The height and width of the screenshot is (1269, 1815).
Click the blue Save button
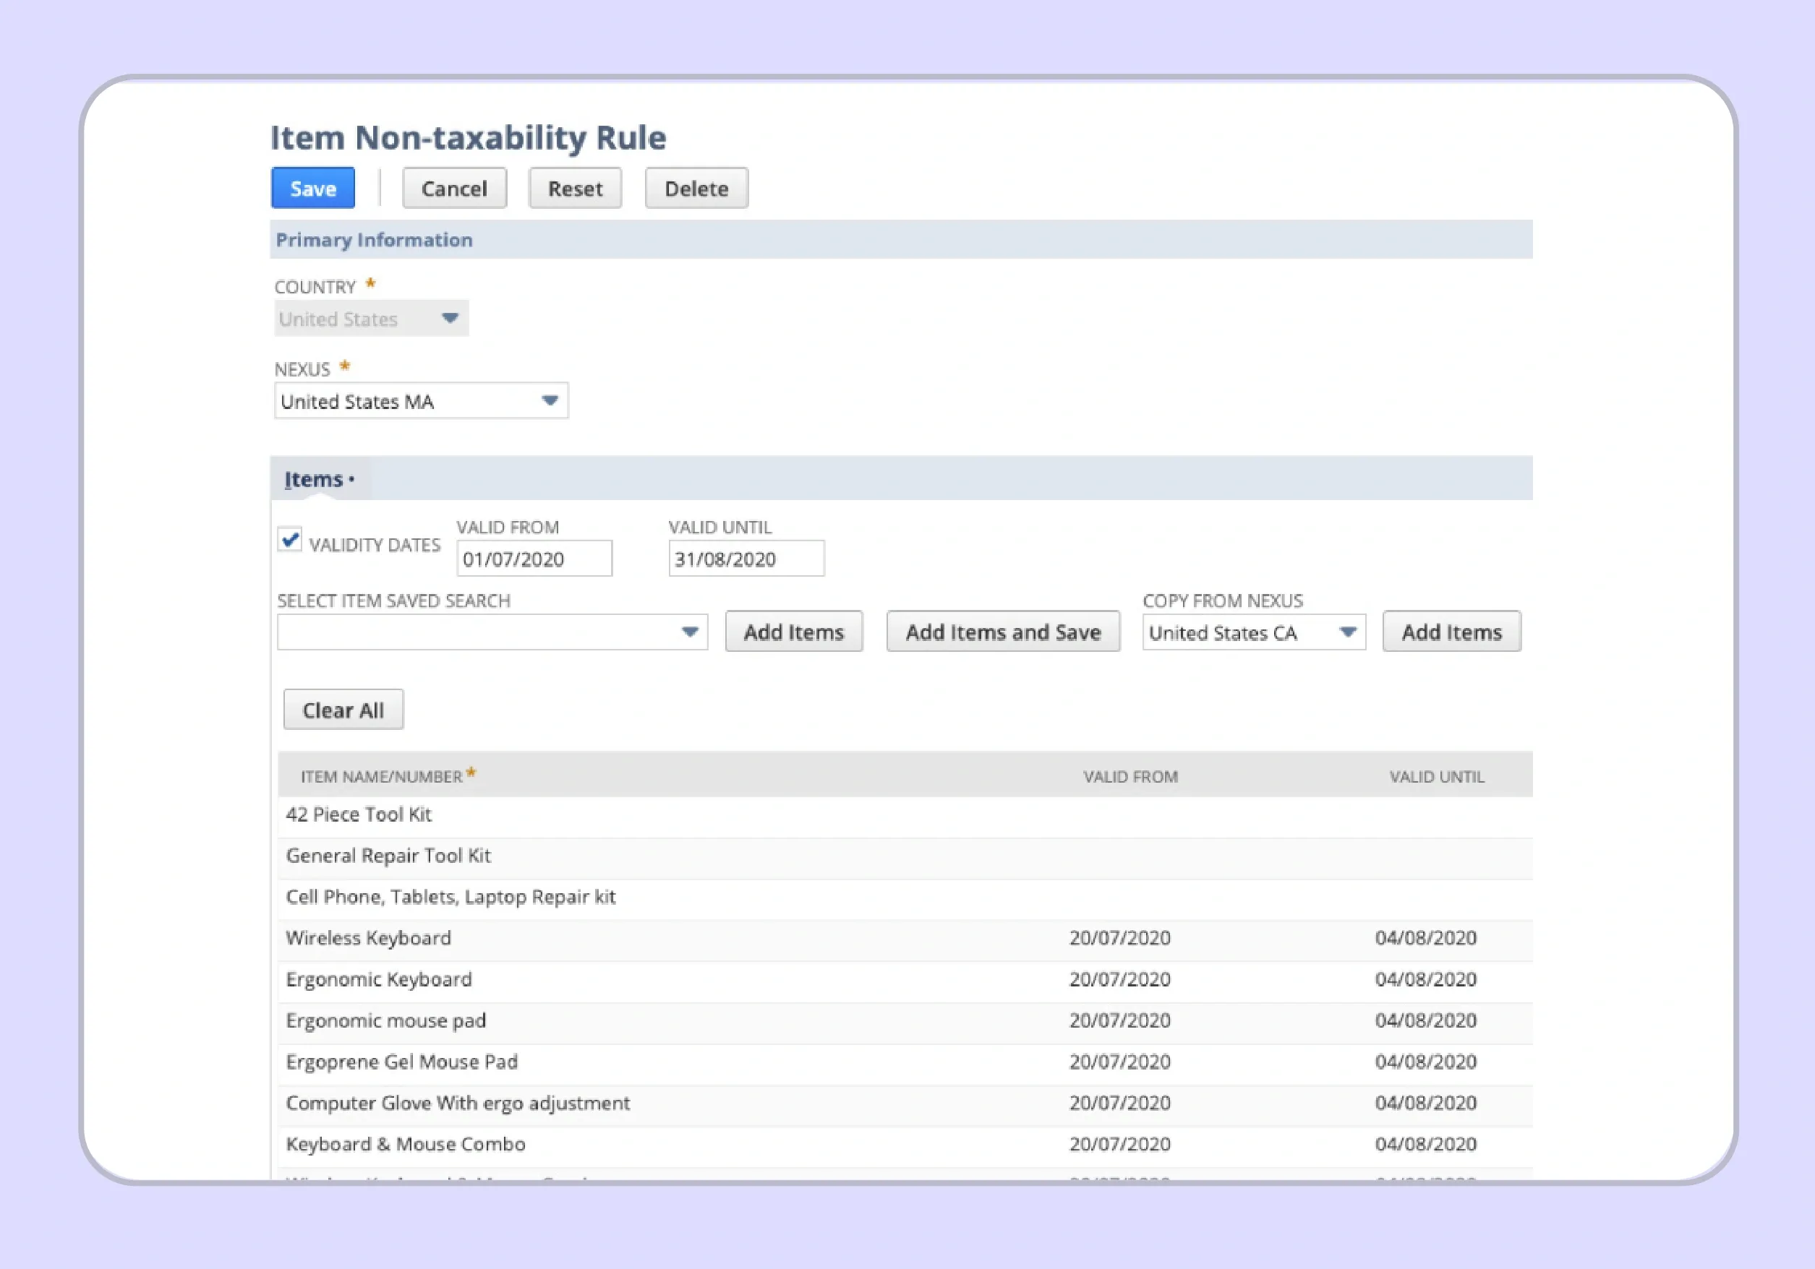point(312,188)
